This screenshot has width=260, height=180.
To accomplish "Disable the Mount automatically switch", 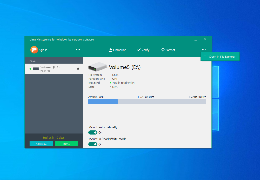I will point(93,133).
